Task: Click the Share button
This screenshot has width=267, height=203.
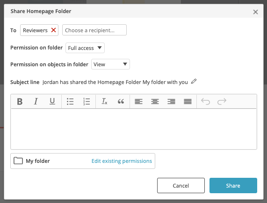Action: click(x=233, y=186)
